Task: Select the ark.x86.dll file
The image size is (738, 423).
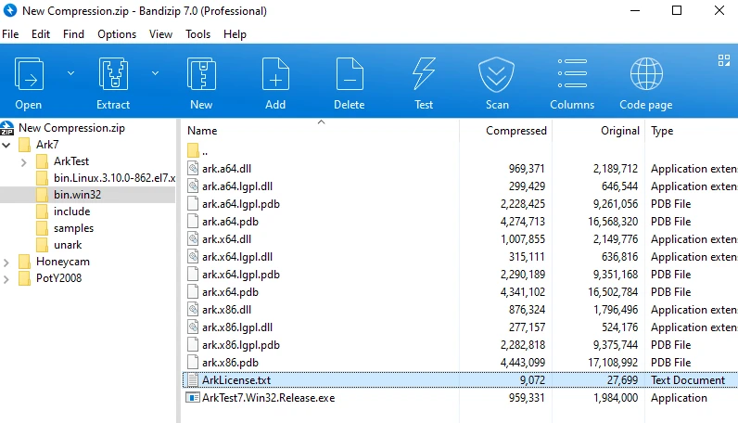Action: pos(226,310)
